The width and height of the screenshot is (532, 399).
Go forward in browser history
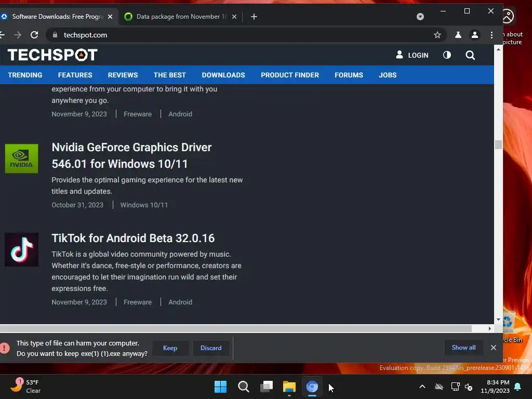[18, 35]
